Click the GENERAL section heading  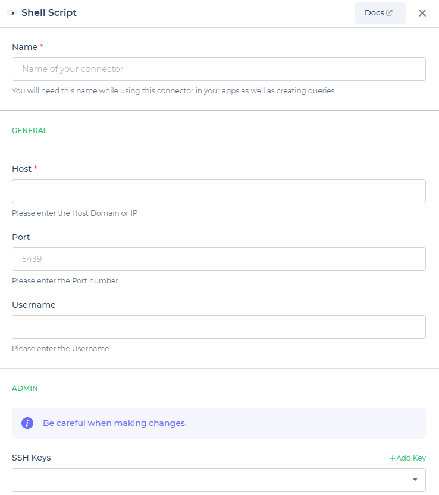[30, 130]
